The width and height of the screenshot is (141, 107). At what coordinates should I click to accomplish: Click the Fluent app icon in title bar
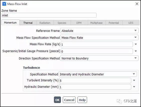pos(4,4)
